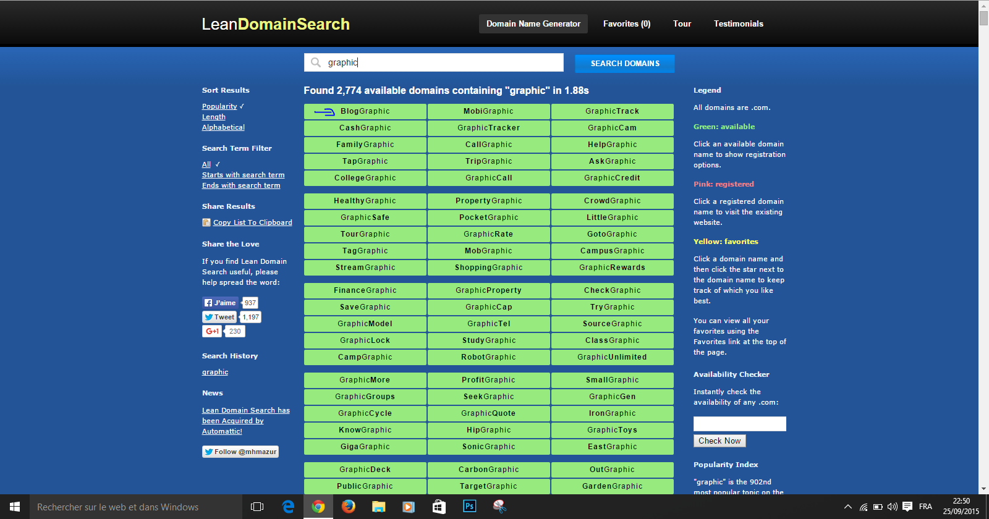
Task: Open the network status tray icon
Action: click(864, 507)
